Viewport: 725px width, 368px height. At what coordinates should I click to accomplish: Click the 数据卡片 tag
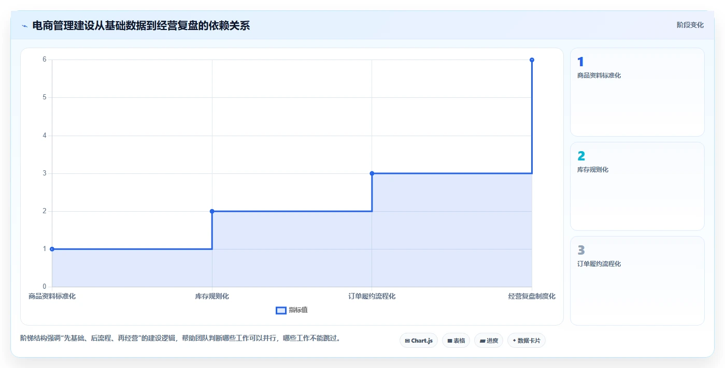pos(527,341)
